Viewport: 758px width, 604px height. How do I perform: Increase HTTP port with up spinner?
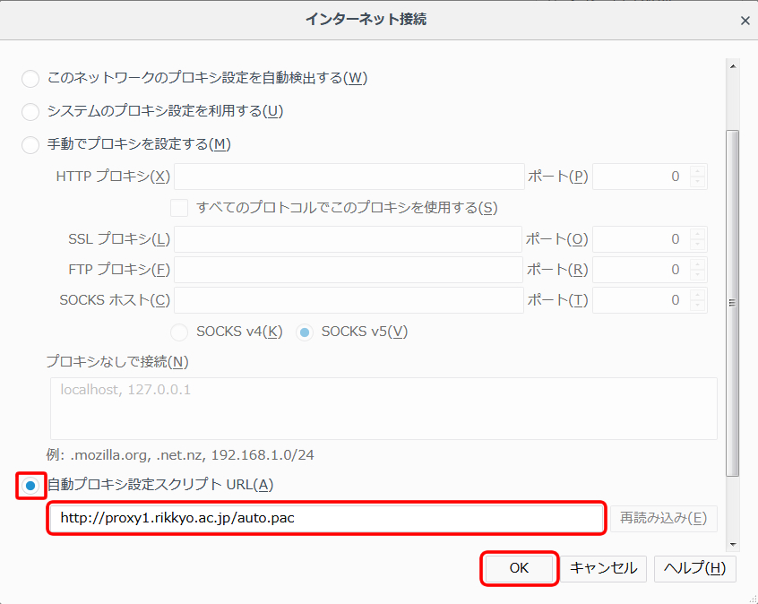pos(698,170)
